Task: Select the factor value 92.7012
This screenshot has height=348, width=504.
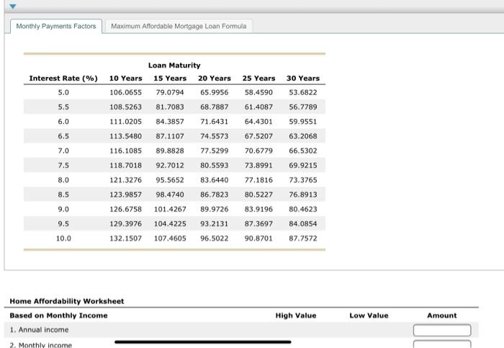Action: tap(170, 165)
